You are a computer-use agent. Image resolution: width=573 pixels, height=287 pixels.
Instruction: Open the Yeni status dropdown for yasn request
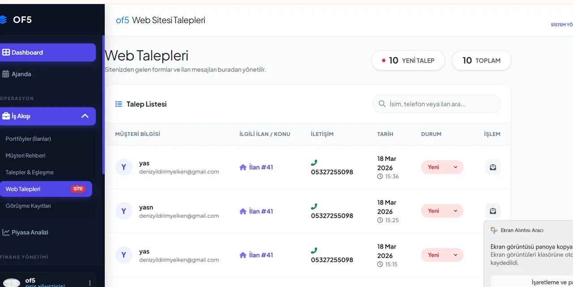tap(442, 211)
